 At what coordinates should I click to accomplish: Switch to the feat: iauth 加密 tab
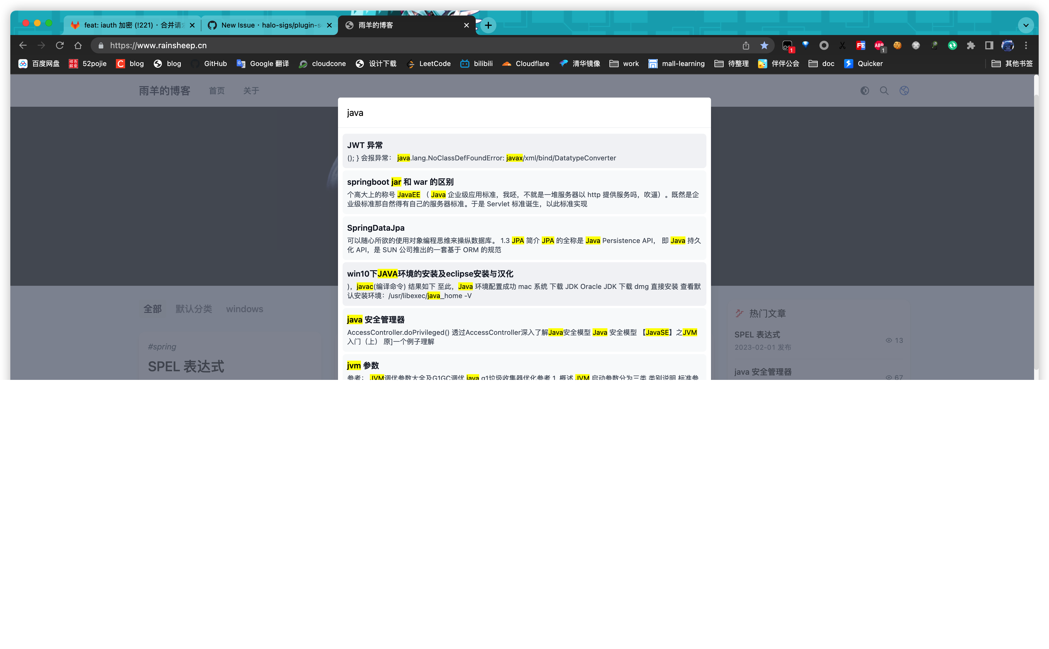point(132,25)
